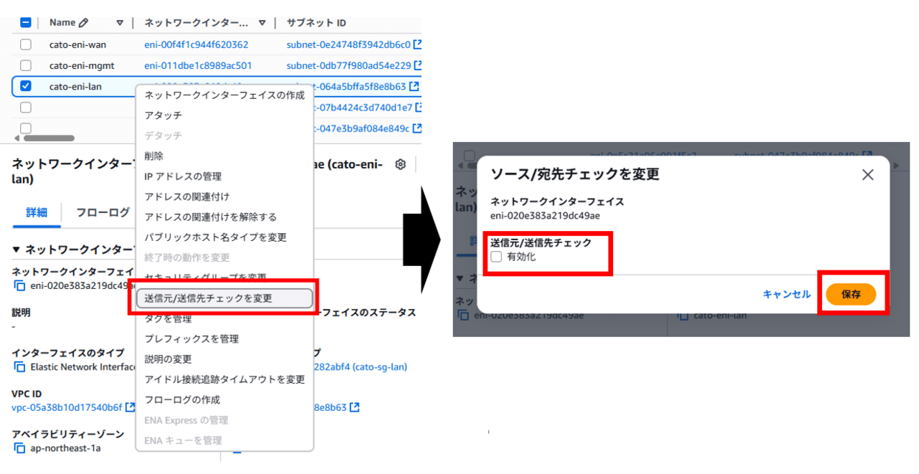
Task: Collapse the ネットワークインターフェイス details section
Action: (x=17, y=250)
